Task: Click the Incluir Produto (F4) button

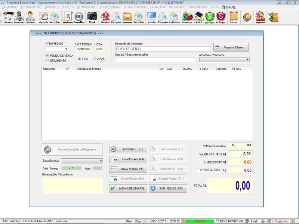Action: (x=127, y=159)
